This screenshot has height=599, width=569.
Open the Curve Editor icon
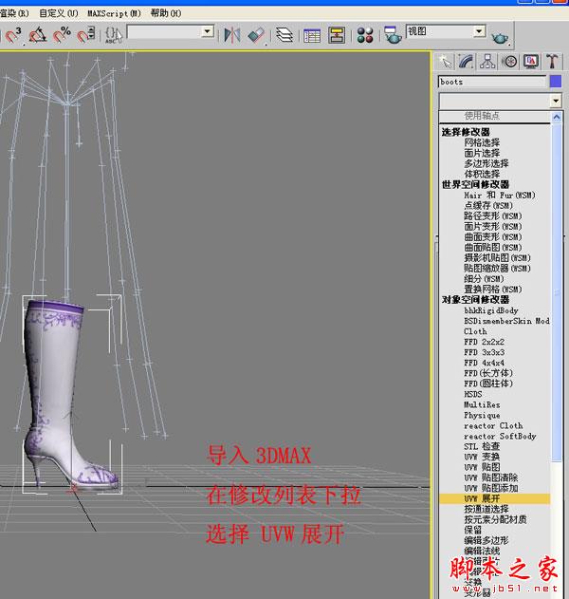[x=312, y=36]
